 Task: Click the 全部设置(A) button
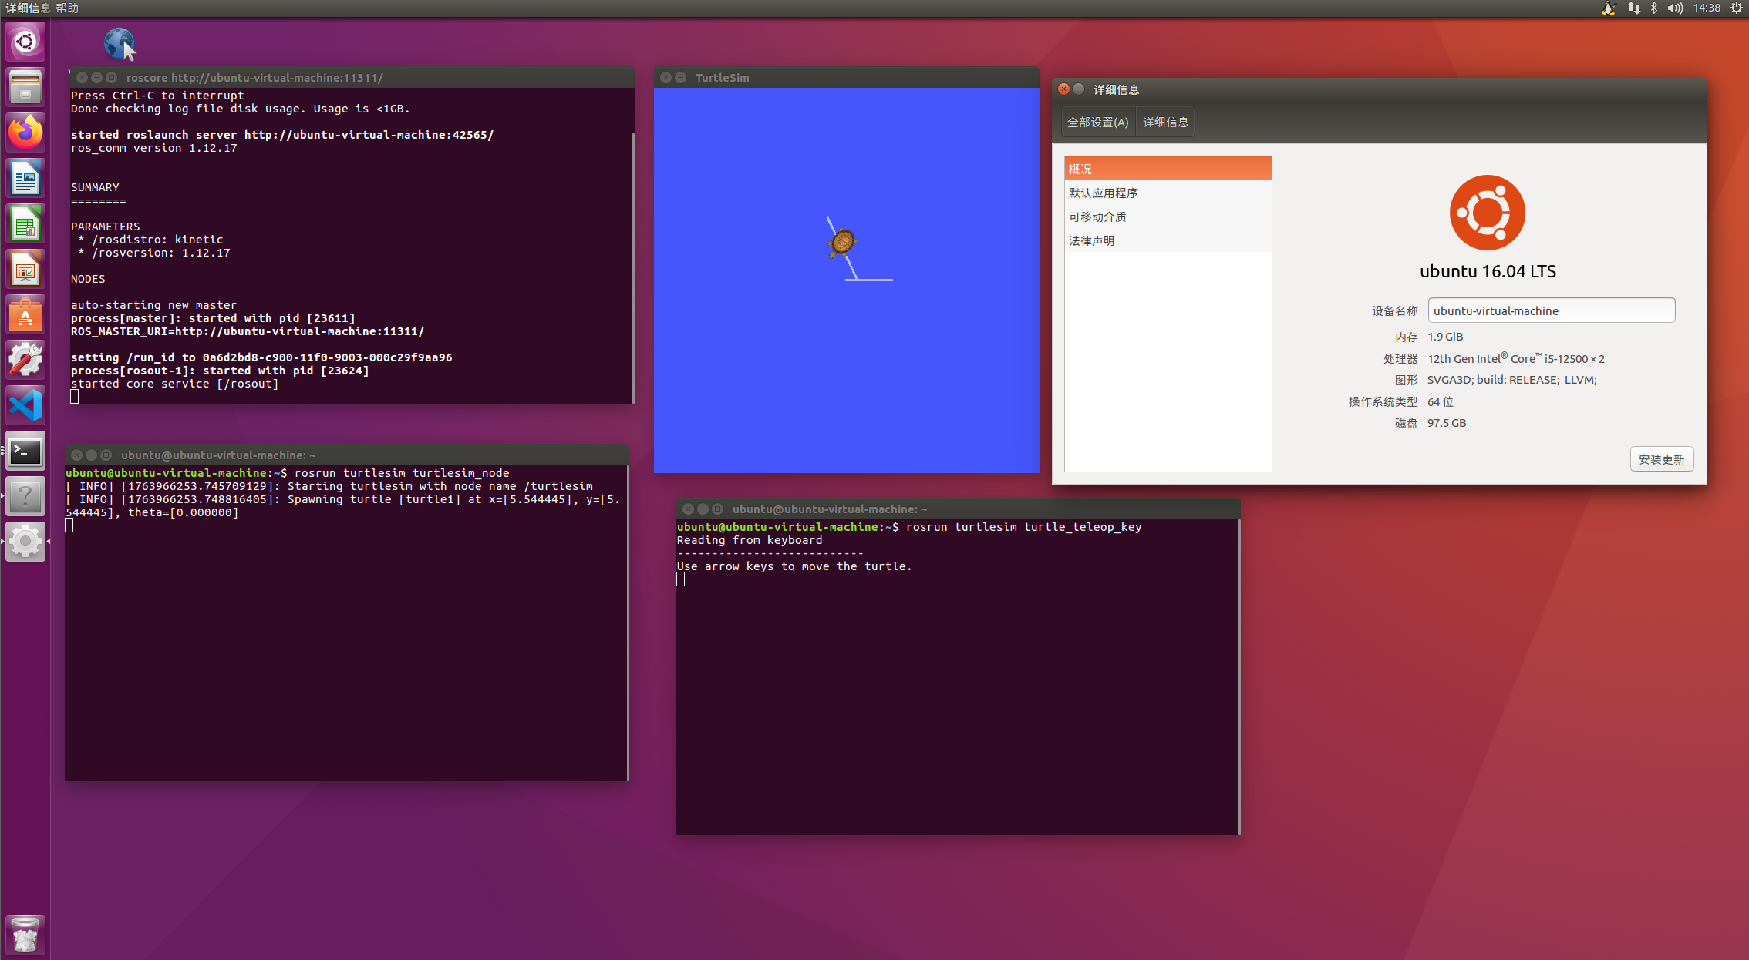click(1097, 123)
